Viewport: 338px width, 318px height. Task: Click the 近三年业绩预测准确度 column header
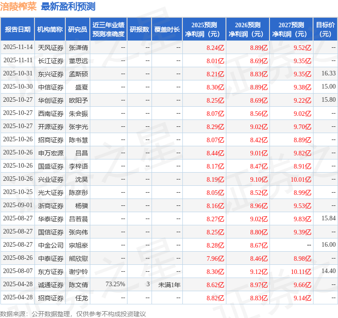[x=108, y=30]
